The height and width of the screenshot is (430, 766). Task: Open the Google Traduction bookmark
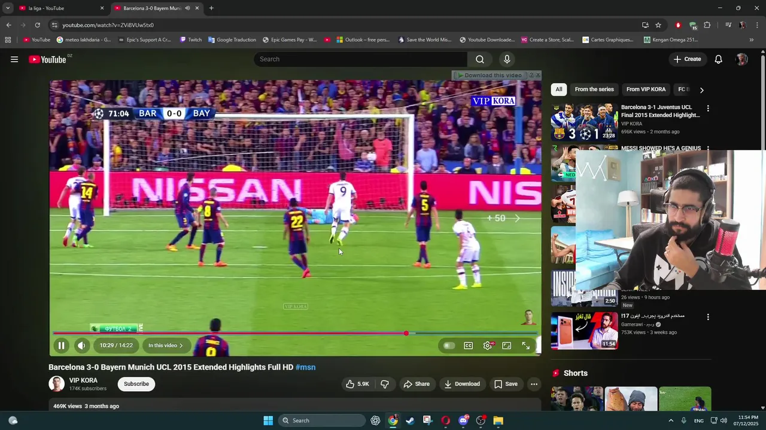tap(232, 40)
